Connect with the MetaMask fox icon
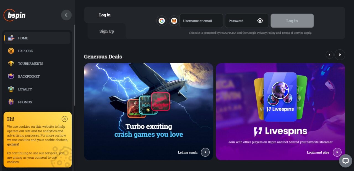Image resolution: width=354 pixels, height=171 pixels. [174, 21]
